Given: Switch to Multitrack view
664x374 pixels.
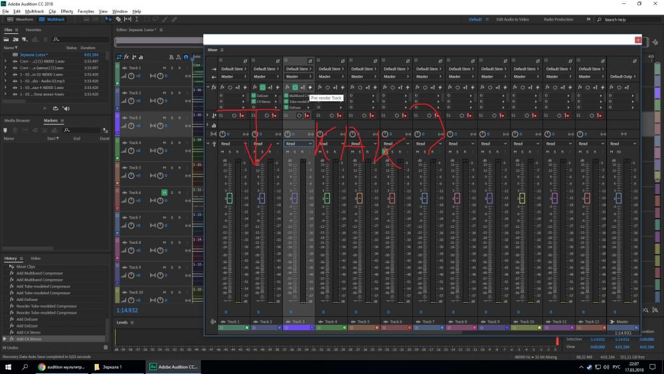Looking at the screenshot, I should [52, 19].
